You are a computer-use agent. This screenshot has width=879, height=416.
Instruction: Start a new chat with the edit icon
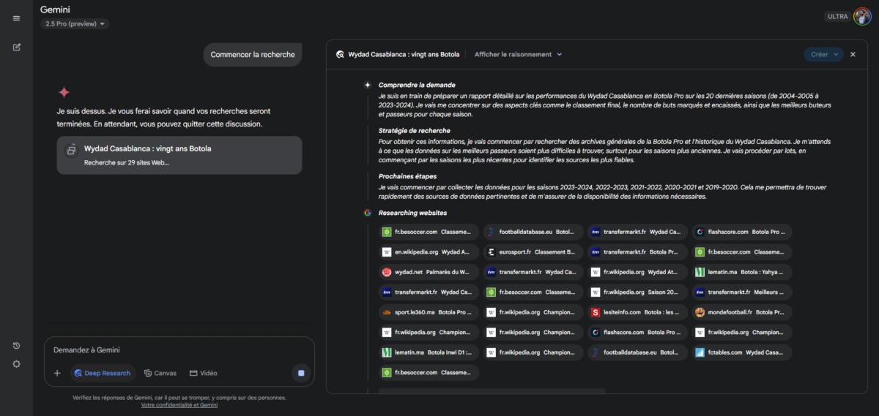click(16, 47)
